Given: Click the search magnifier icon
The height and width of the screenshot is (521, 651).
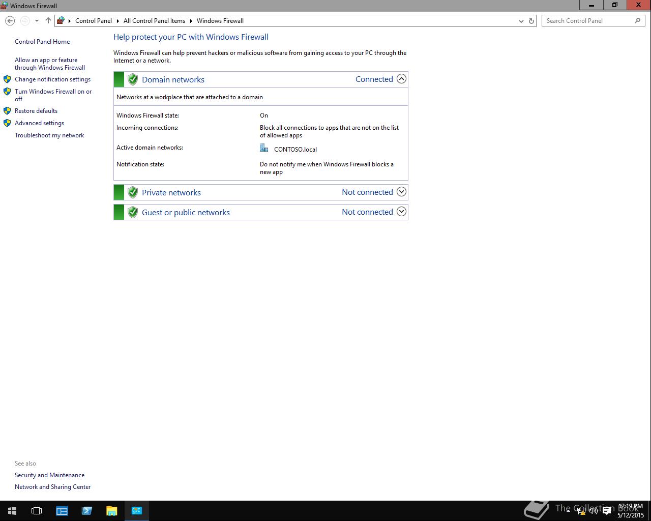Looking at the screenshot, I should coord(637,21).
